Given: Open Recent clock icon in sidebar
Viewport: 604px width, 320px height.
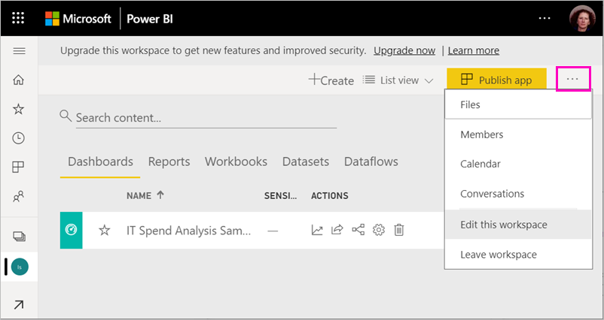Looking at the screenshot, I should click(x=19, y=138).
